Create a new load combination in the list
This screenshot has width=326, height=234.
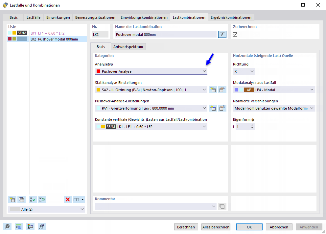12,199
